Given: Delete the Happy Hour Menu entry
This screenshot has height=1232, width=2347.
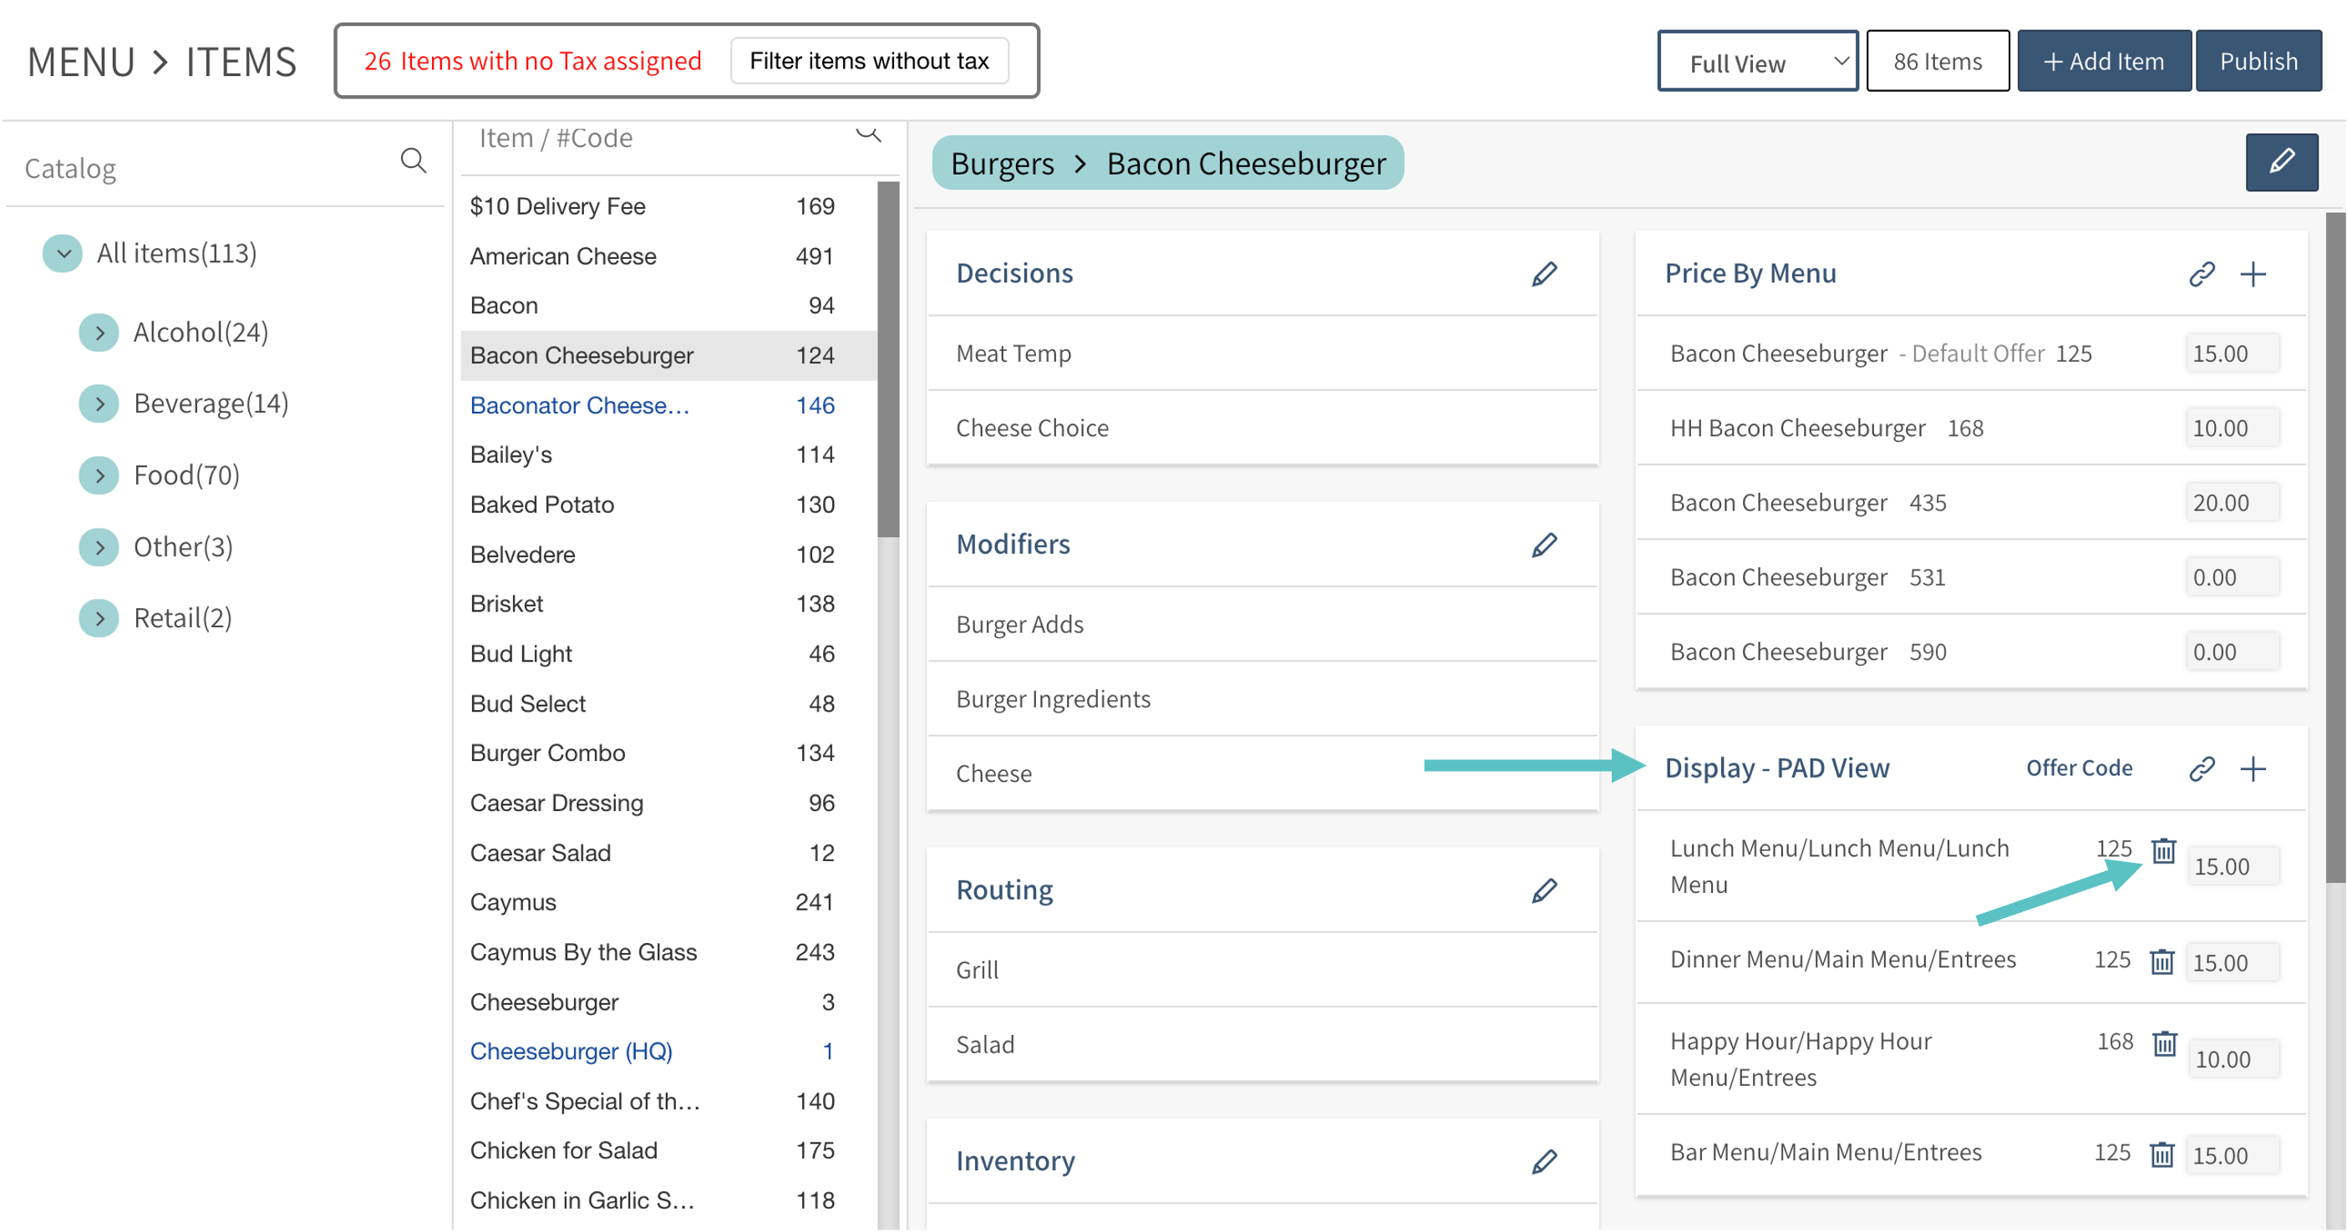Looking at the screenshot, I should [2164, 1043].
